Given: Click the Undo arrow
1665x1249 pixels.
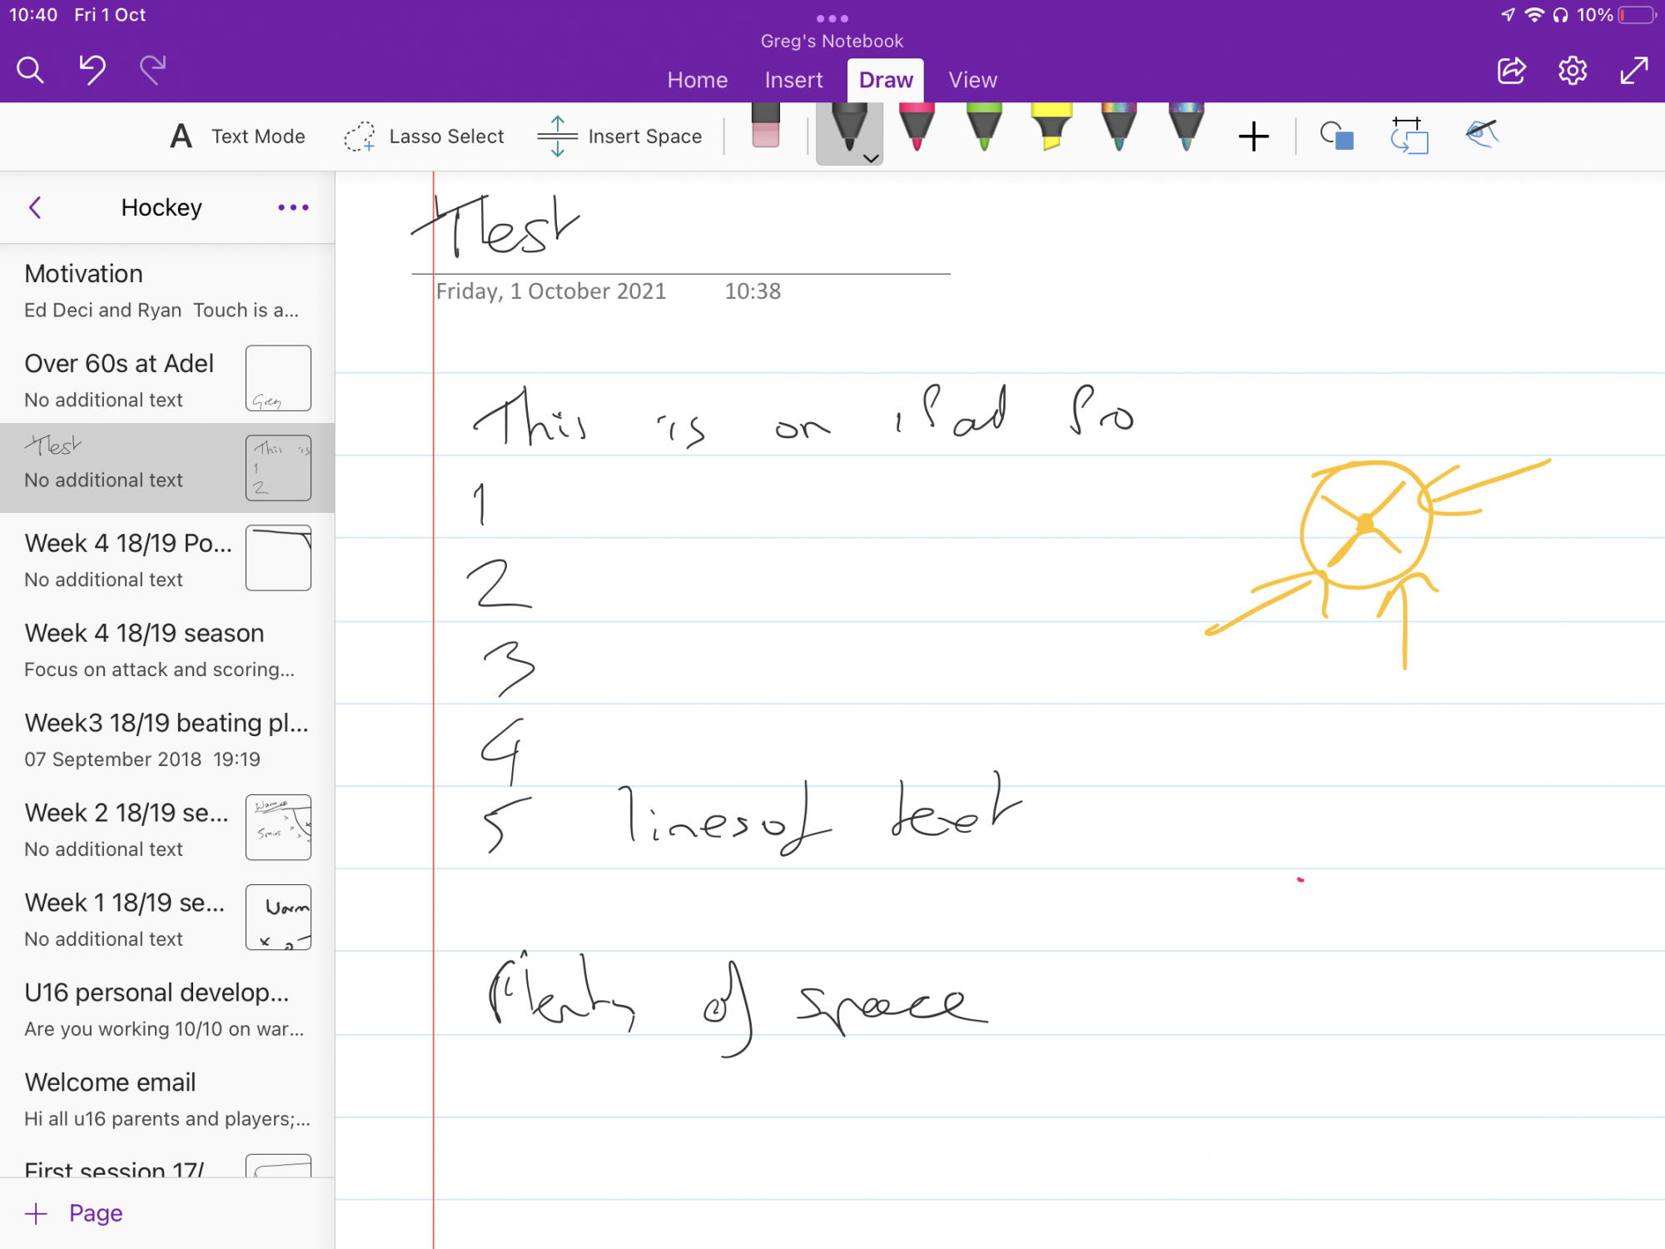Looking at the screenshot, I should pyautogui.click(x=92, y=70).
